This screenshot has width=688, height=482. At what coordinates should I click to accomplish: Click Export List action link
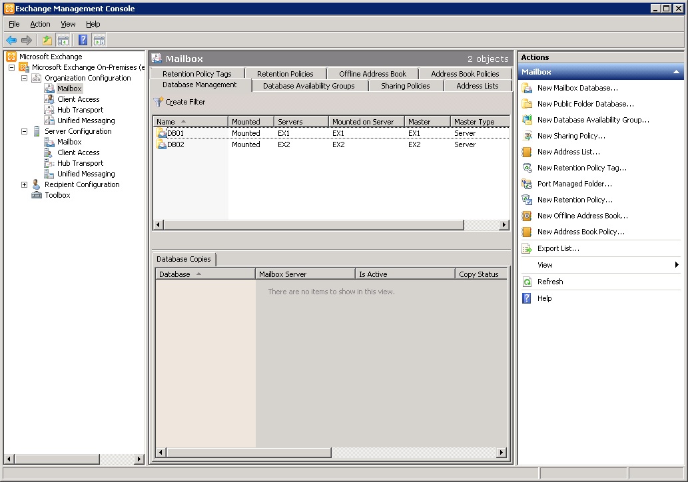tap(558, 249)
